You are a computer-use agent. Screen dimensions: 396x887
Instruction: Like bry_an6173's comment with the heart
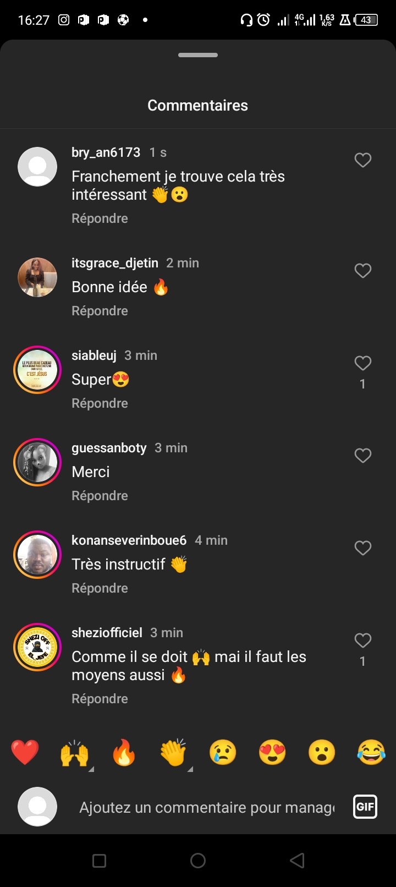pos(362,160)
